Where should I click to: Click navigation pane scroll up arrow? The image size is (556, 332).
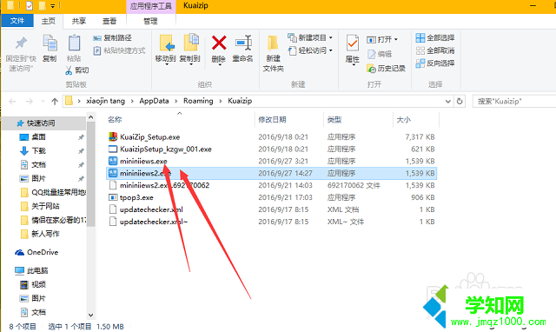90,117
